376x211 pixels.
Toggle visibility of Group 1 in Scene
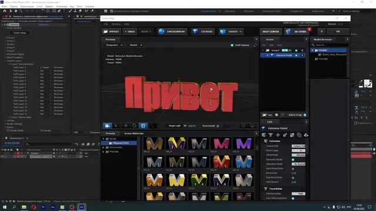click(x=296, y=50)
